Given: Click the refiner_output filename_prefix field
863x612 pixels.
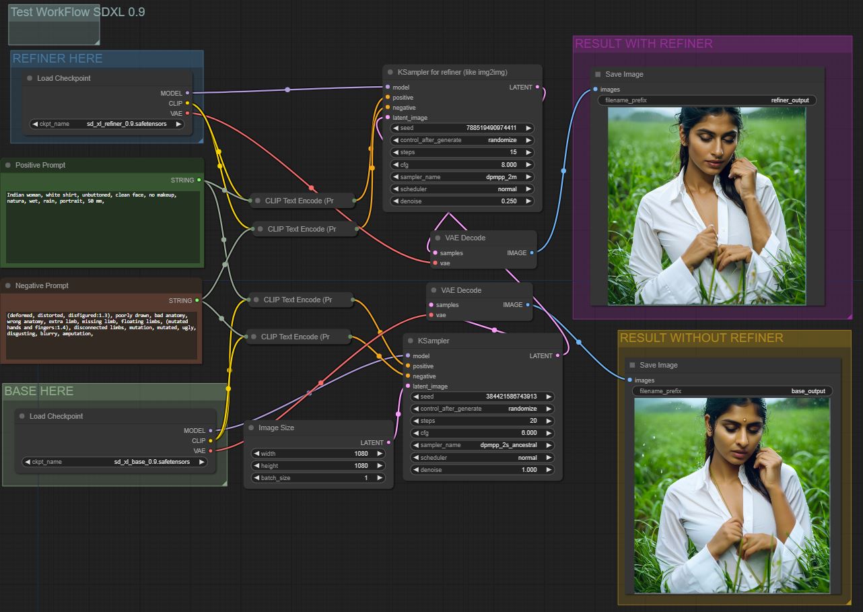Looking at the screenshot, I should coord(707,100).
